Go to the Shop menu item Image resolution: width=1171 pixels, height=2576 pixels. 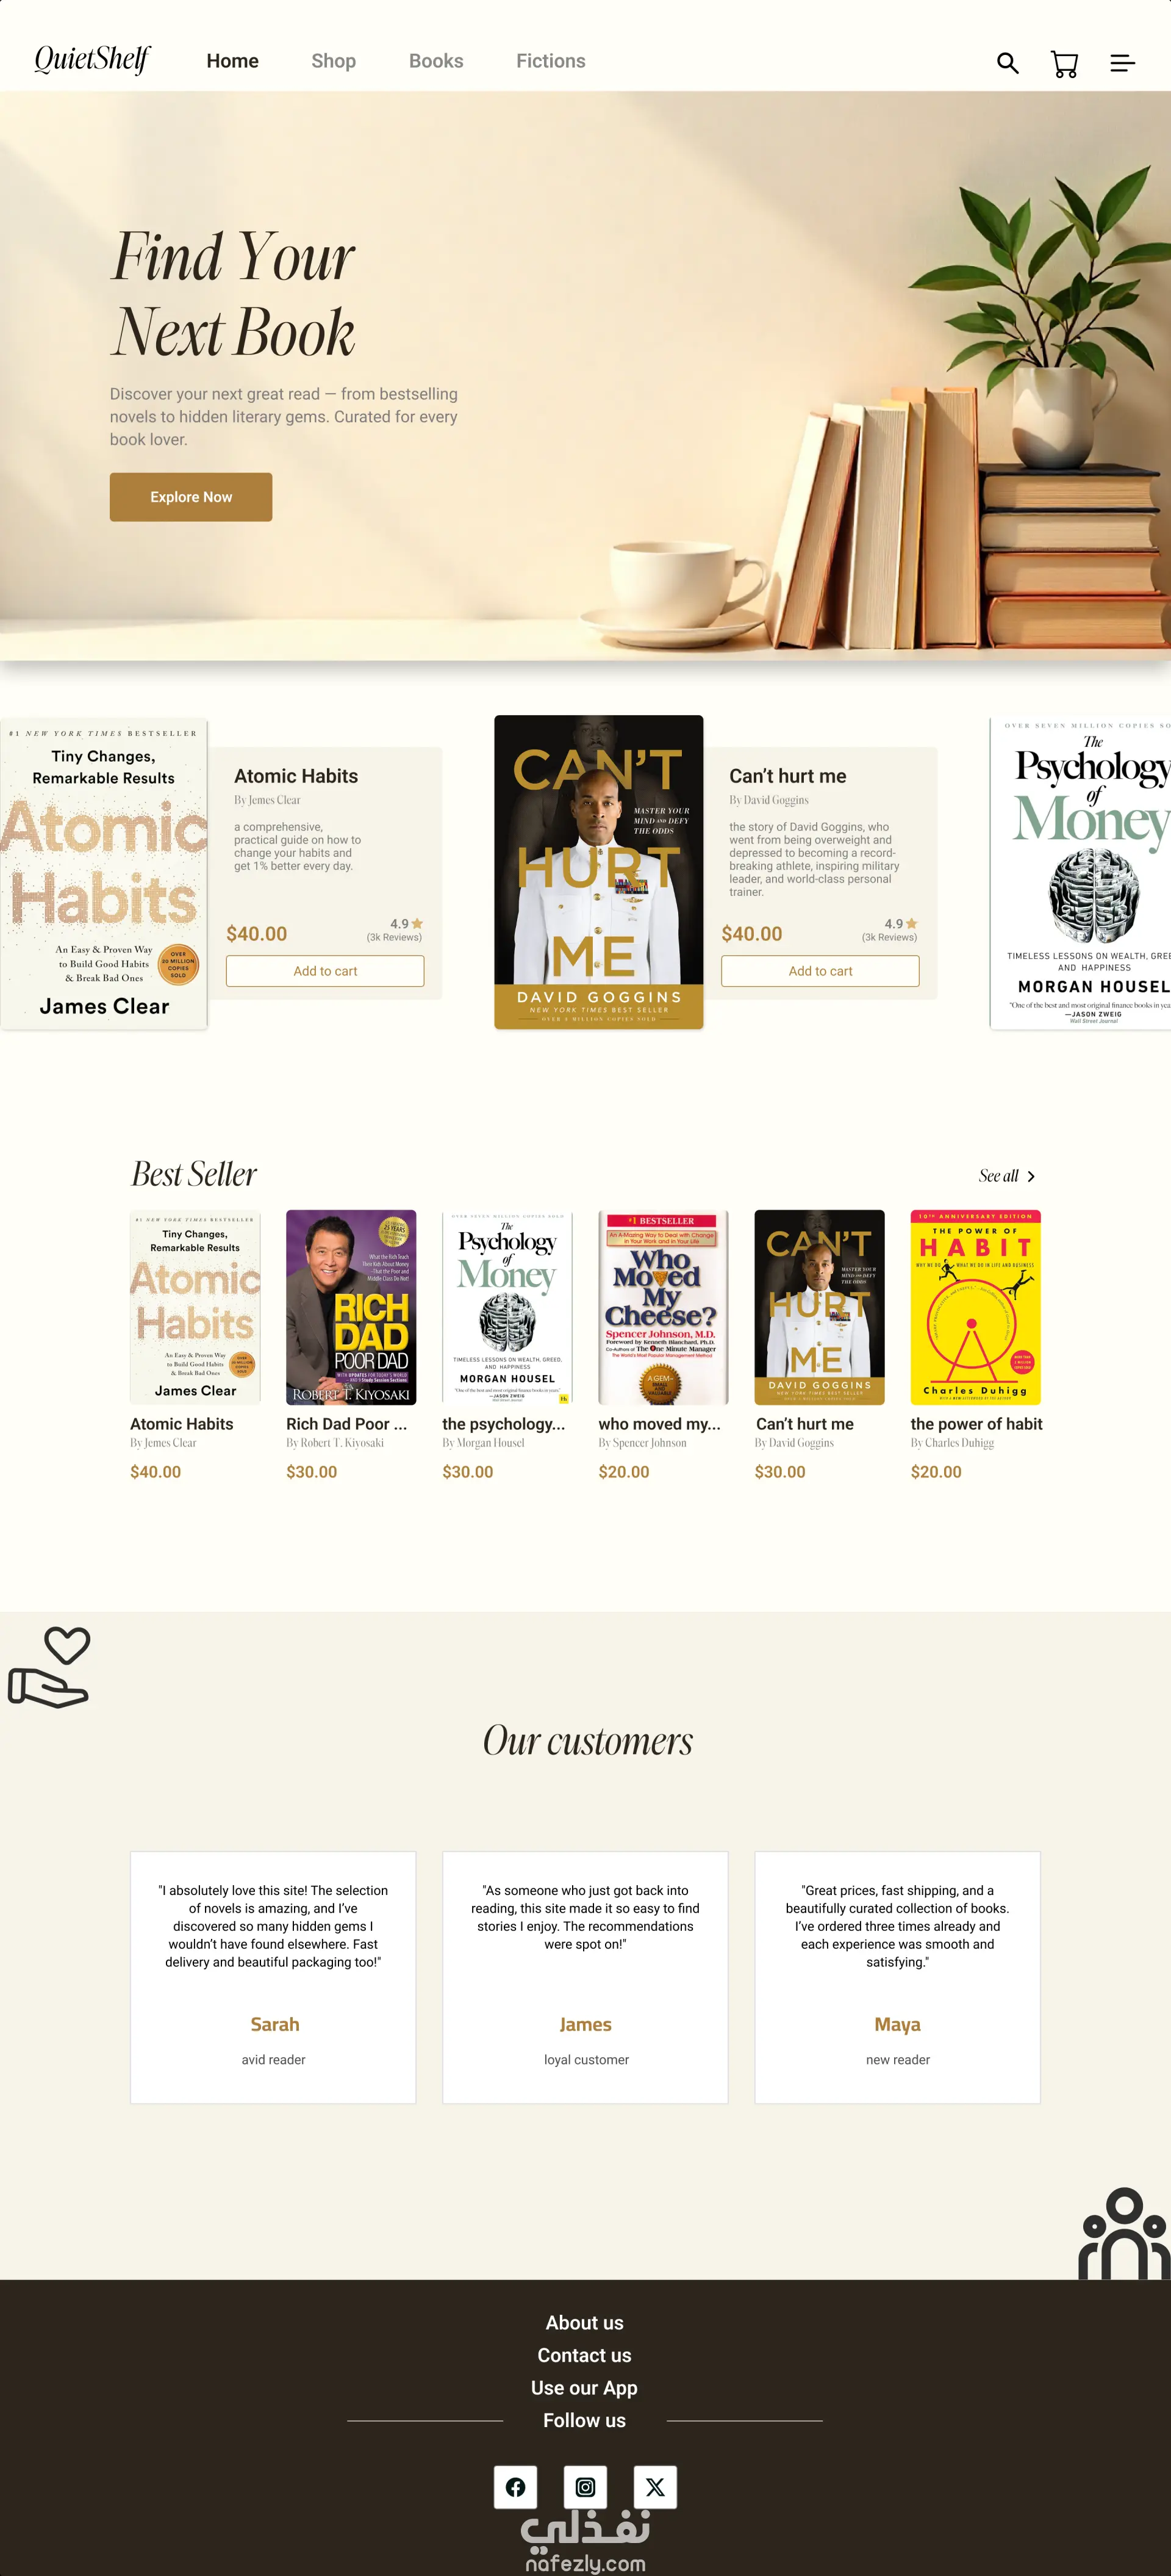point(334,61)
